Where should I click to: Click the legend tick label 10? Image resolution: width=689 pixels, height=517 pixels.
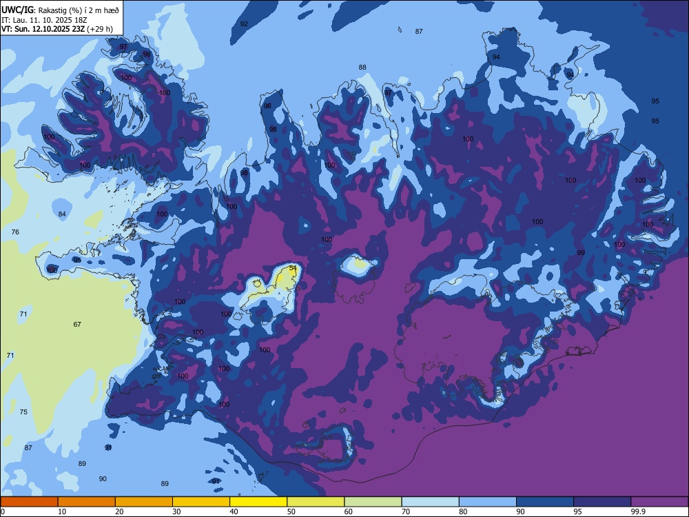[62, 511]
